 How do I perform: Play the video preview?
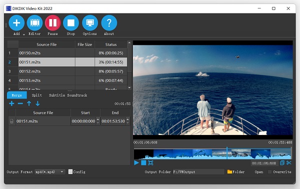tap(136, 163)
